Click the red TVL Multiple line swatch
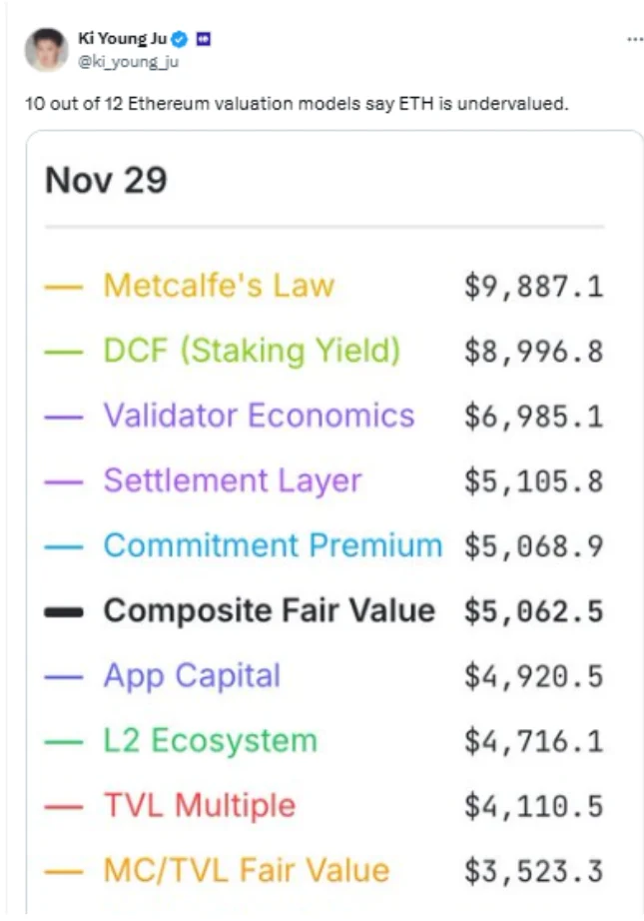The width and height of the screenshot is (644, 921). coord(64,806)
